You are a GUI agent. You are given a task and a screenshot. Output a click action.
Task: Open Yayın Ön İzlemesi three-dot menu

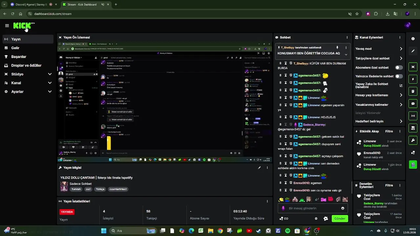[x=267, y=37]
